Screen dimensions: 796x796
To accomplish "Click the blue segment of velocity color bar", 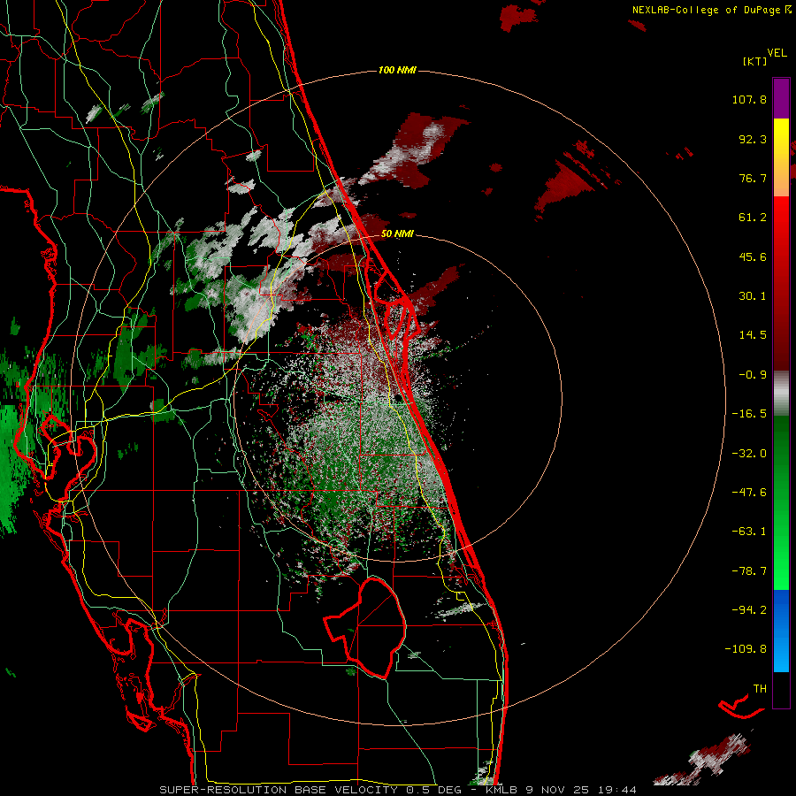I will (x=781, y=631).
